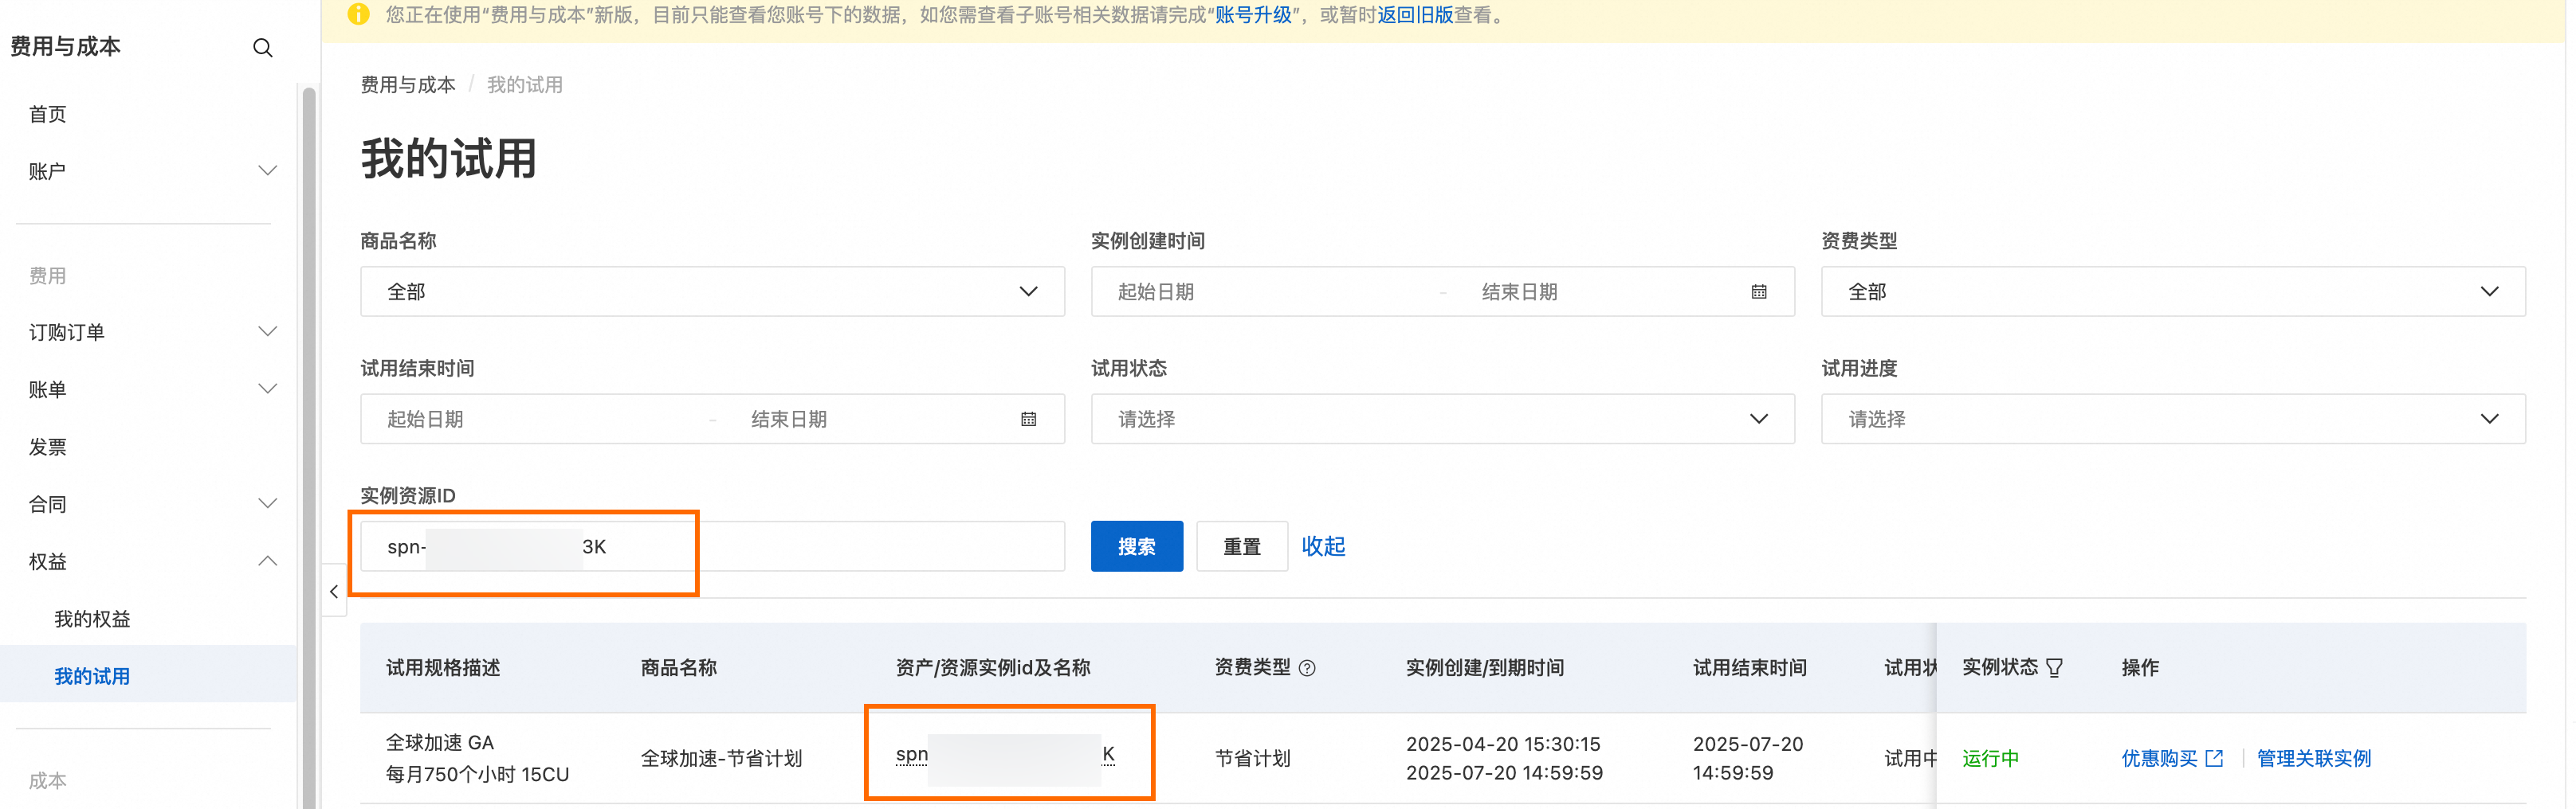The image size is (2576, 809).
Task: Open 我的权益 sidebar item
Action: (x=92, y=619)
